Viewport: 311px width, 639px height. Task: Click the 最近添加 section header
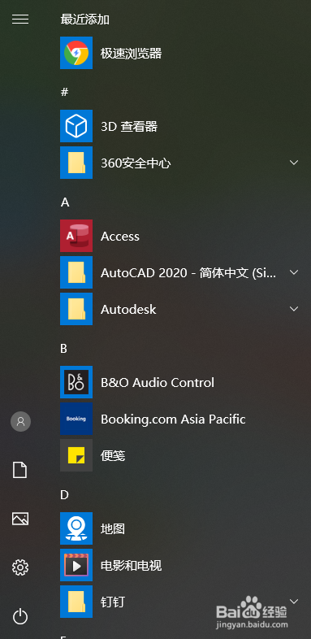pyautogui.click(x=85, y=20)
